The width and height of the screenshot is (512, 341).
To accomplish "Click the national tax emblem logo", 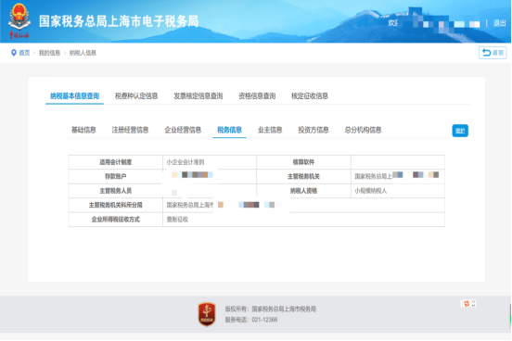I will click(19, 20).
